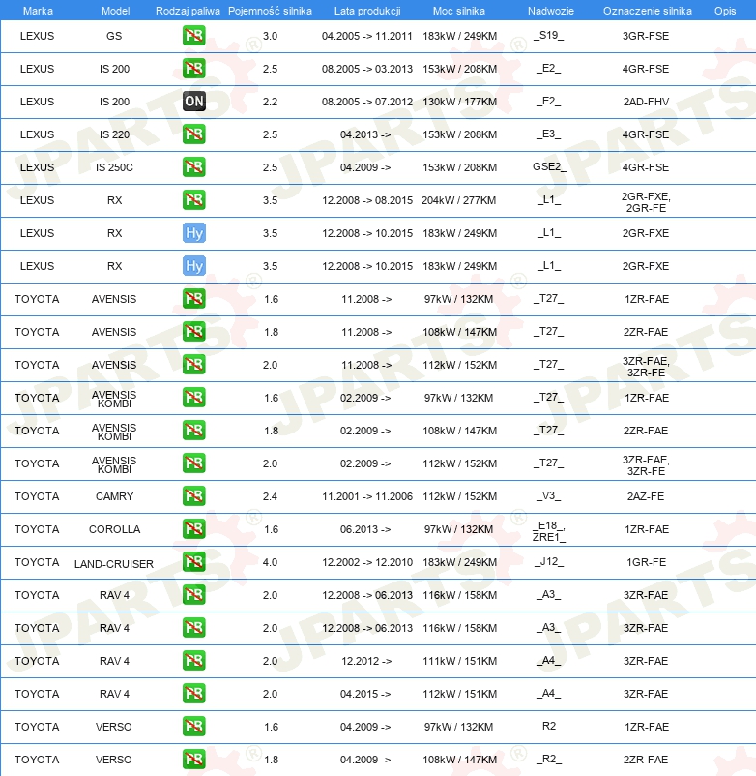Viewport: 756px width, 776px height.
Task: Click the petrol icon for Toyota Verso 1.6
Action: click(x=193, y=727)
